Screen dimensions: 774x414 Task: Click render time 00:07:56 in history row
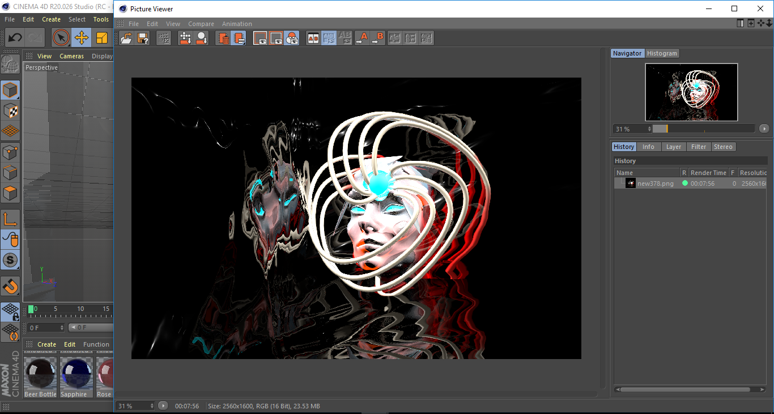[x=703, y=183]
